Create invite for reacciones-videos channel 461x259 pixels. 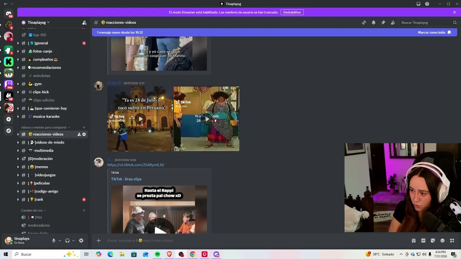79,134
